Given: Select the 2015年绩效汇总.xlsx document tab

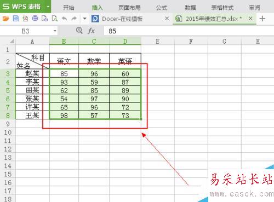Looking at the screenshot, I should tap(214, 19).
